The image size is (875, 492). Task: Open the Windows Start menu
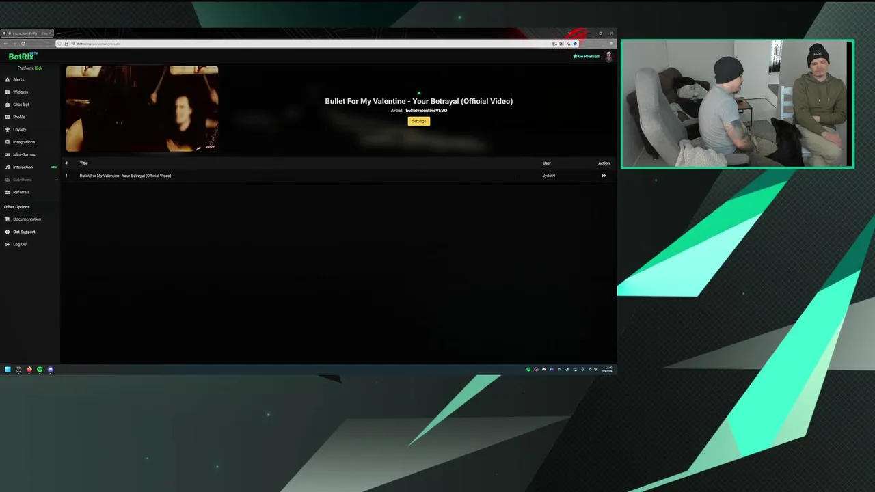8,370
